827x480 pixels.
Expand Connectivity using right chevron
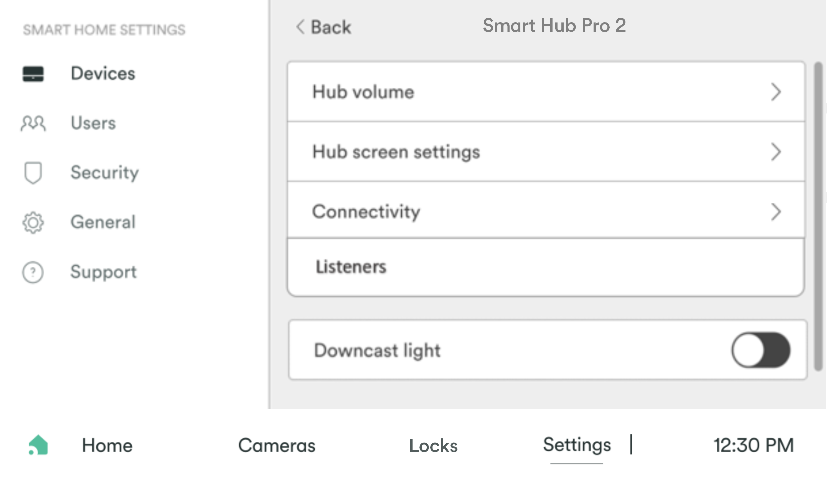click(x=776, y=212)
